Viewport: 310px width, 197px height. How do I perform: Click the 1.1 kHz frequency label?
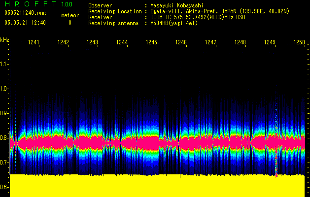tap(4, 64)
